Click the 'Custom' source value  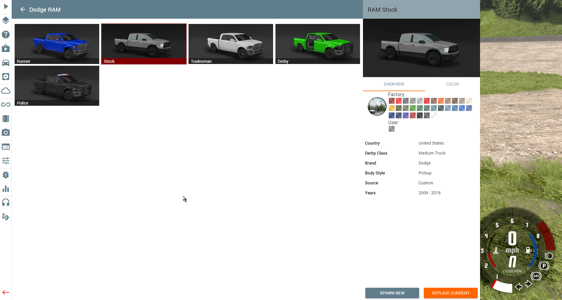point(426,183)
